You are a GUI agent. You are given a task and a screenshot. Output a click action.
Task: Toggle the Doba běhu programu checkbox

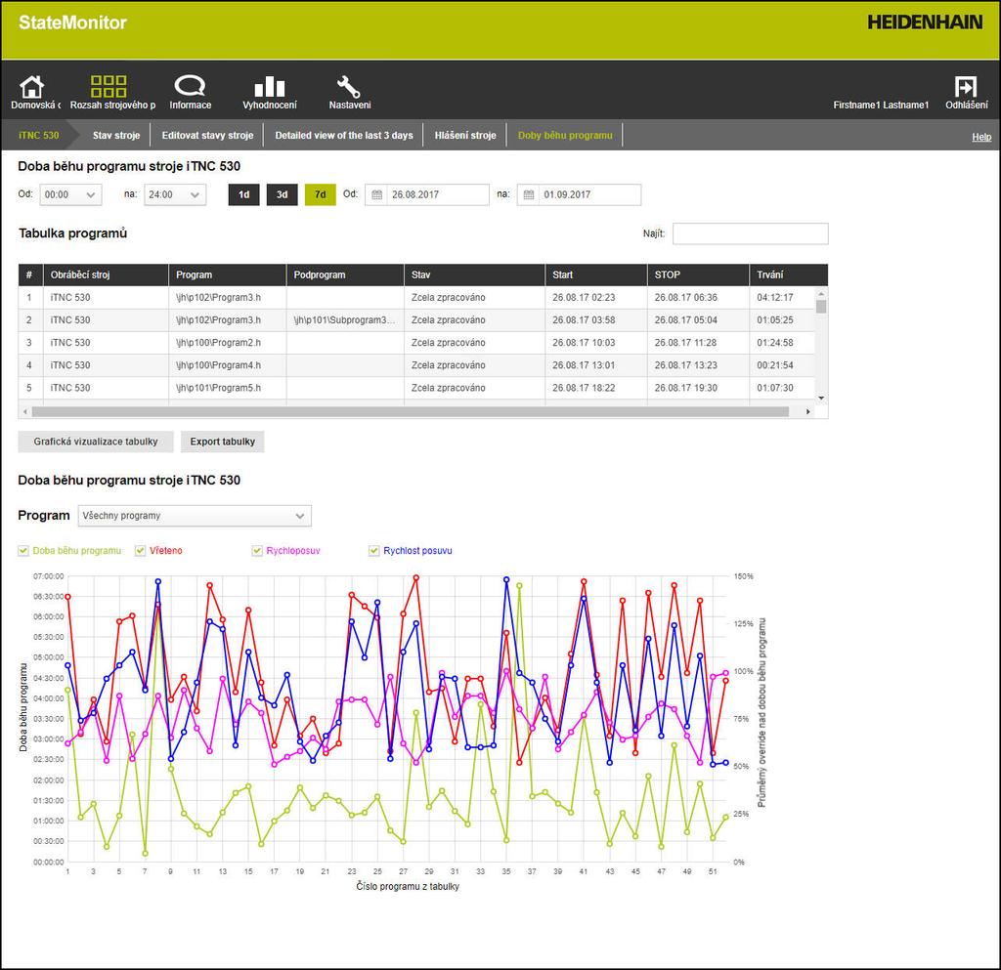23,550
